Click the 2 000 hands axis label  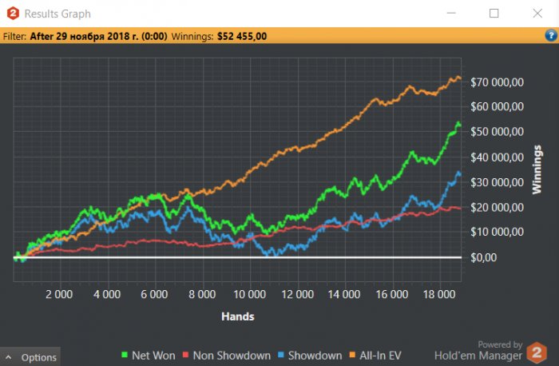click(x=59, y=294)
